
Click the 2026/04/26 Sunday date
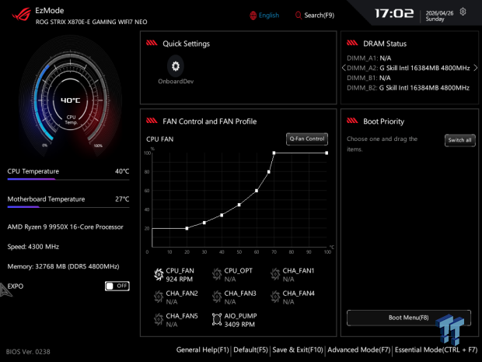(439, 16)
